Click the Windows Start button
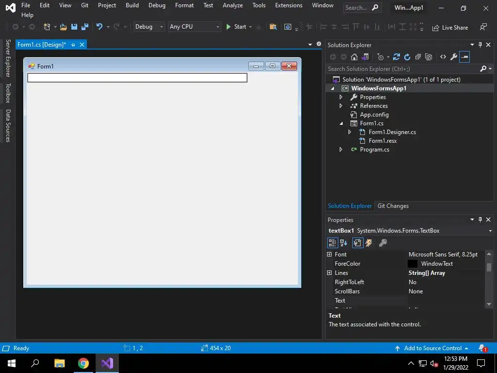 pos(12,363)
